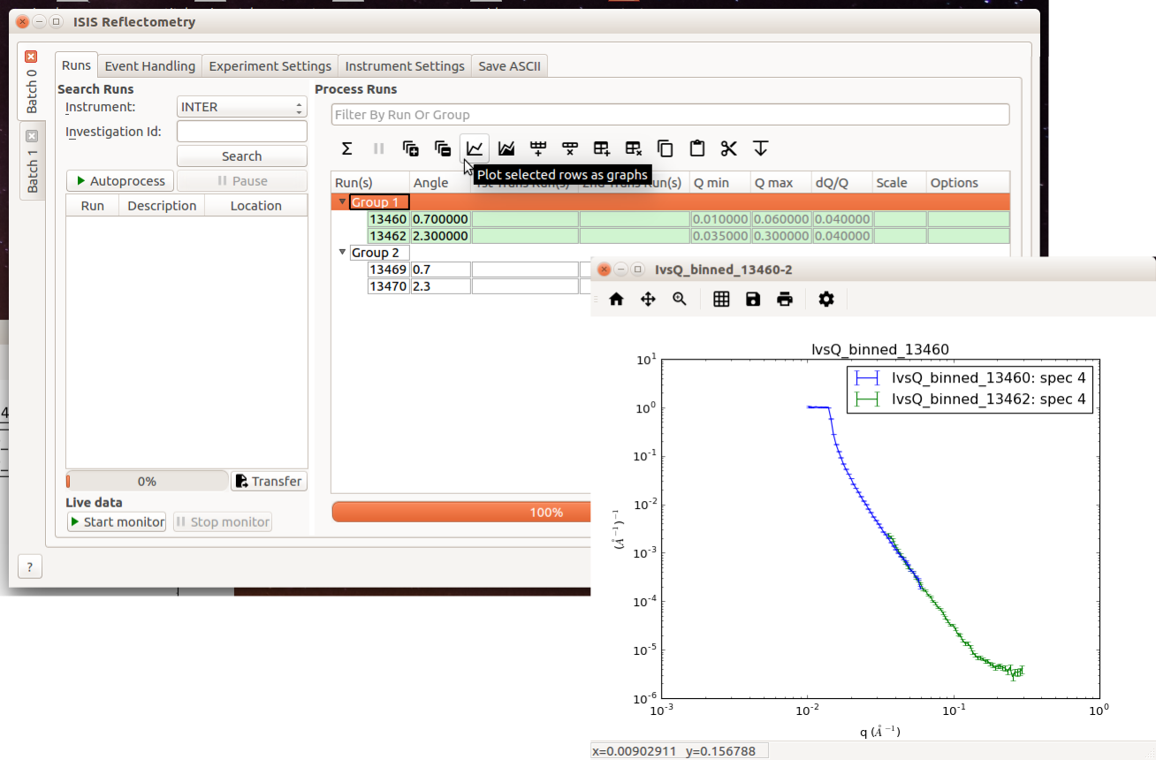Screen dimensions: 1156x760
Task: Click the Paste clipboard icon in toolbar
Action: tap(696, 148)
